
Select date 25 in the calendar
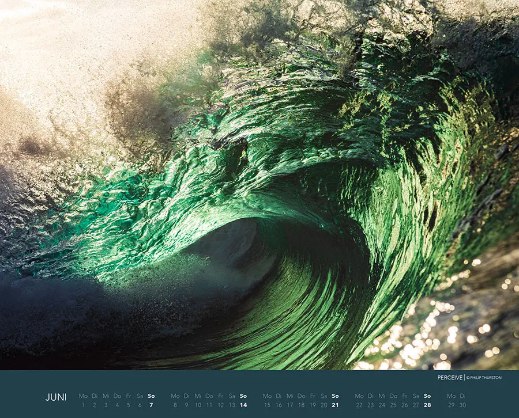pyautogui.click(x=393, y=405)
